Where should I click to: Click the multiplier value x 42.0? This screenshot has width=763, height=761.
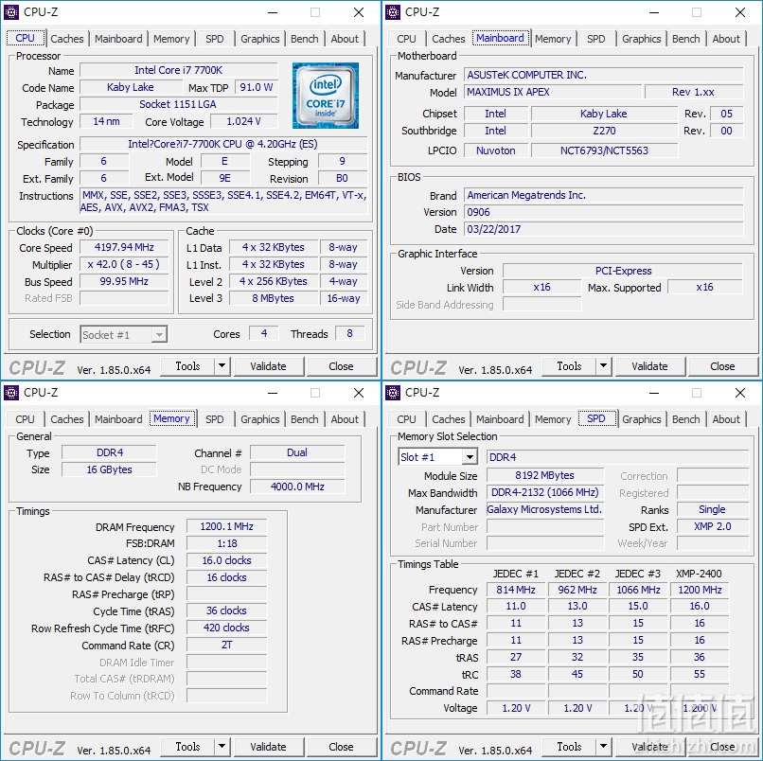point(124,264)
